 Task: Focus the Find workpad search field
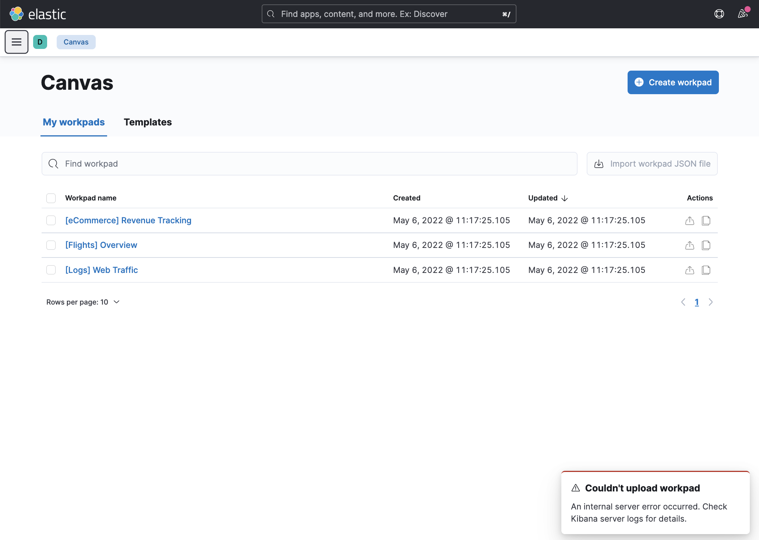click(309, 164)
